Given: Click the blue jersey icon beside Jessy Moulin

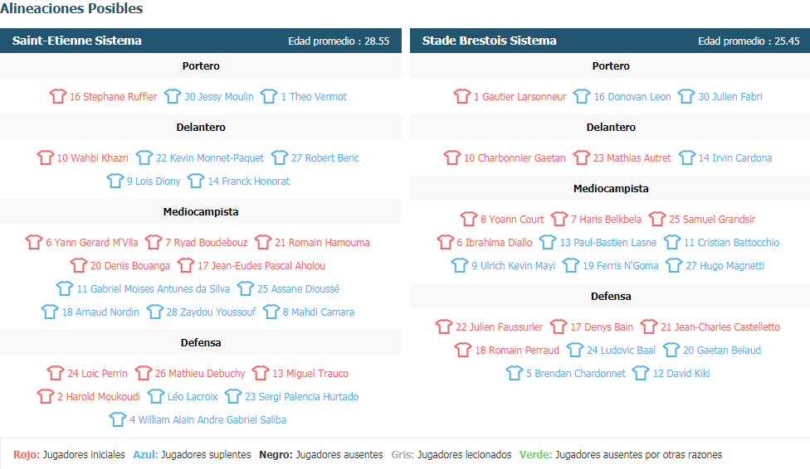Looking at the screenshot, I should [x=173, y=96].
